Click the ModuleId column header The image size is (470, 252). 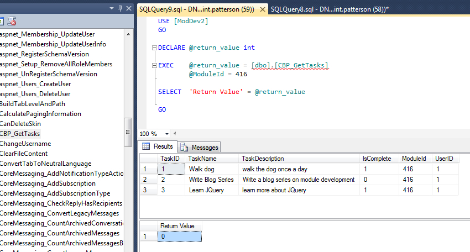pyautogui.click(x=415, y=159)
